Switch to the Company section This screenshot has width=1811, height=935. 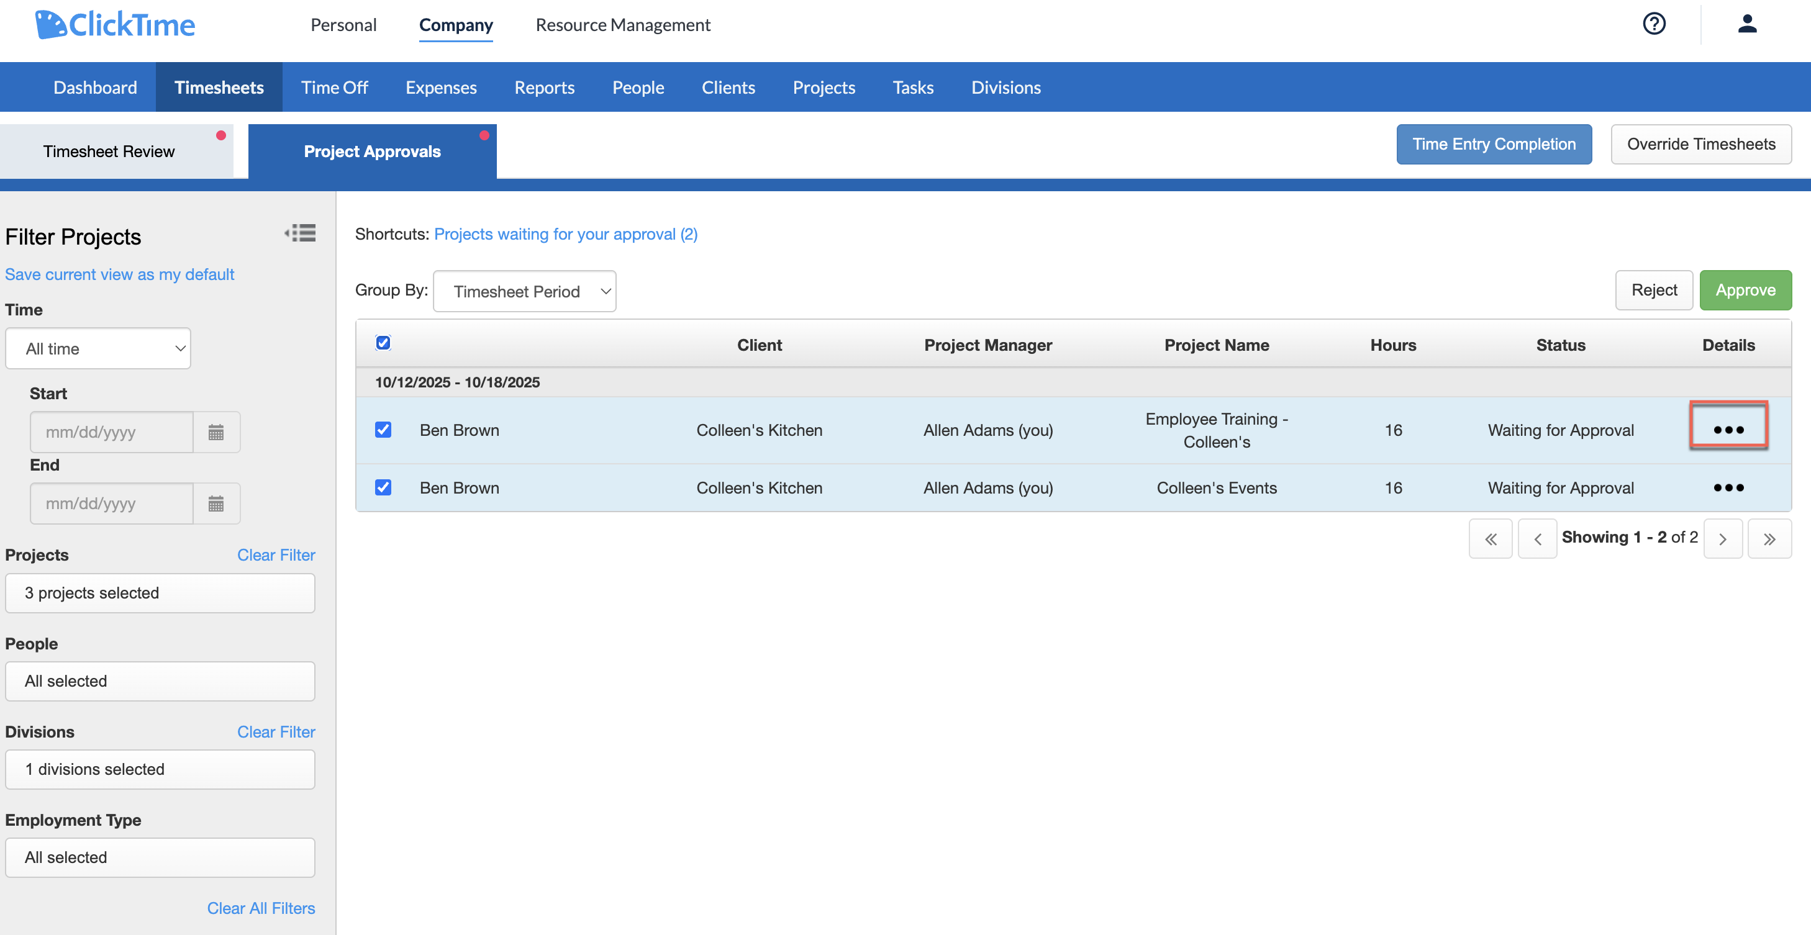(x=456, y=25)
